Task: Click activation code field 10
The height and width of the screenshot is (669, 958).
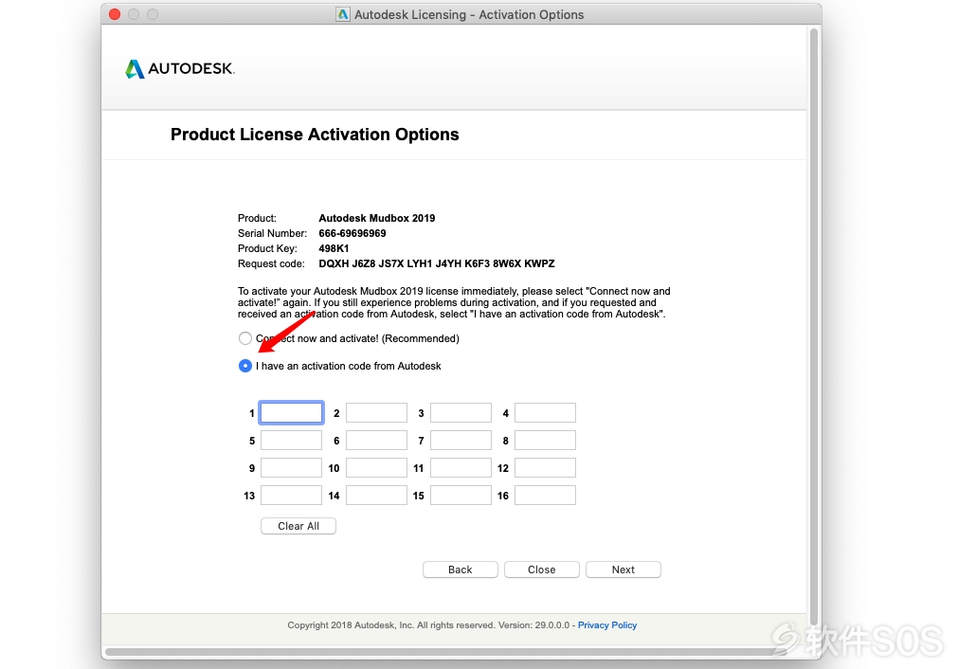Action: pos(376,468)
